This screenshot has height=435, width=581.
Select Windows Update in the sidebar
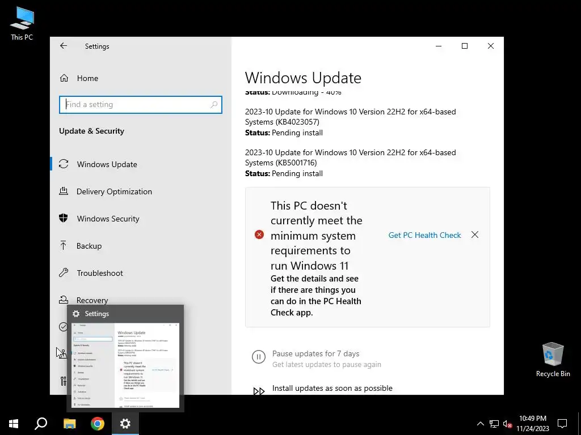click(x=107, y=164)
